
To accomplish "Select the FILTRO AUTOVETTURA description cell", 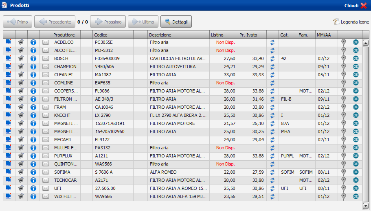I will click(x=178, y=67).
